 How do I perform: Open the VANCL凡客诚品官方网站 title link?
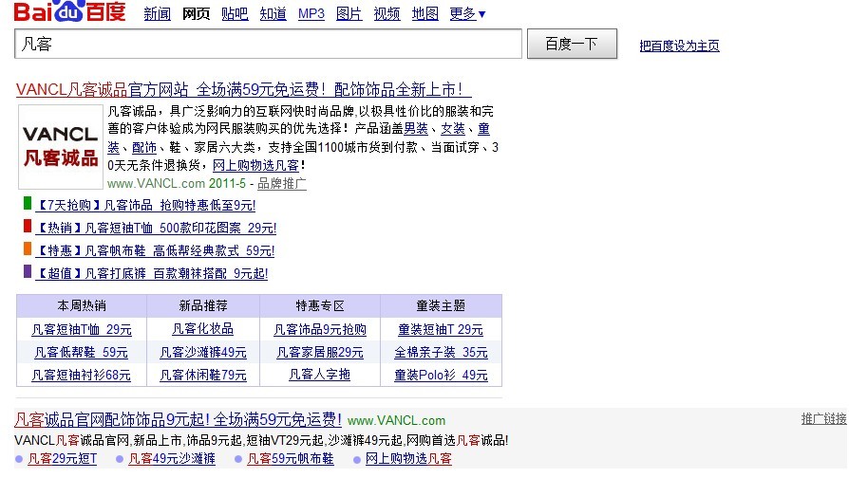pos(244,89)
